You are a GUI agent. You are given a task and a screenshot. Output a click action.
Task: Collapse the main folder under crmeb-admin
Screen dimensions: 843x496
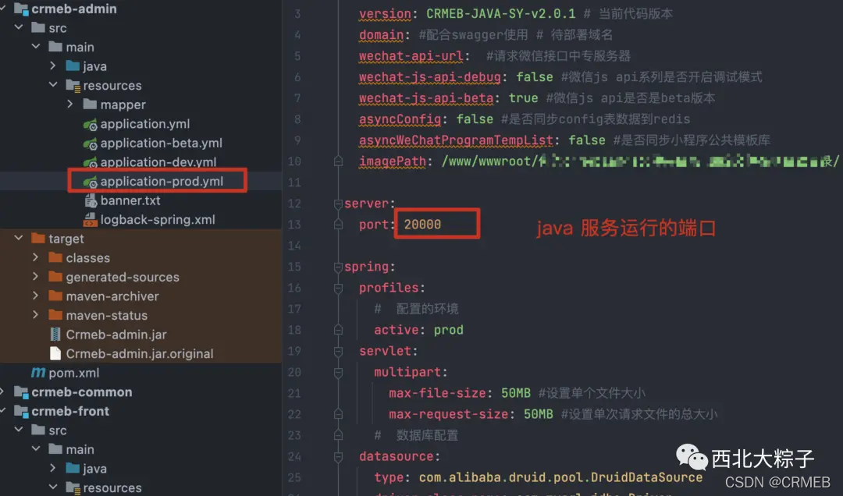point(36,46)
